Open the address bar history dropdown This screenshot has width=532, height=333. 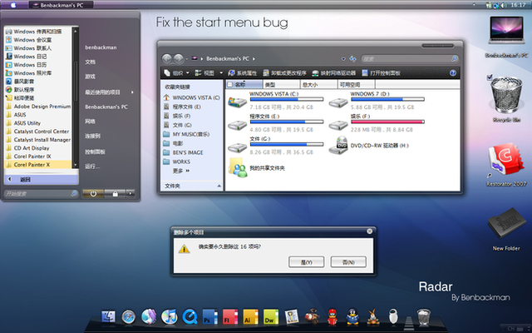pos(343,59)
